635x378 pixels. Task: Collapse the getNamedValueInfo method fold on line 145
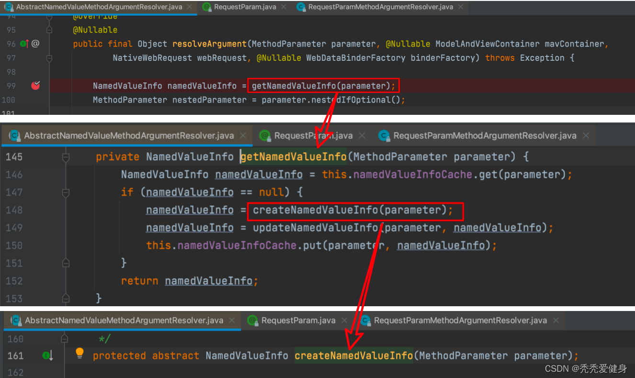pyautogui.click(x=66, y=157)
